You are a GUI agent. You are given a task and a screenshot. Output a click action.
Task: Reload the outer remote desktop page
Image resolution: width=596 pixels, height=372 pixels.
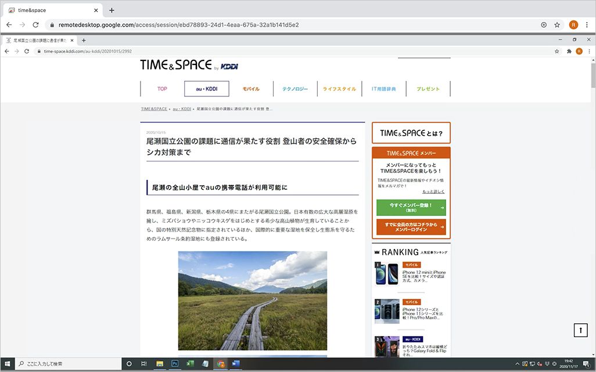click(36, 25)
